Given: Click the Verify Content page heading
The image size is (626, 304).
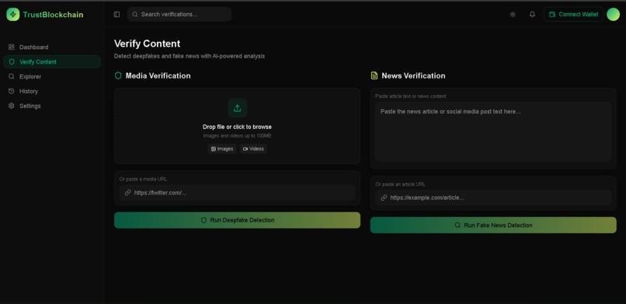Looking at the screenshot, I should [x=148, y=44].
